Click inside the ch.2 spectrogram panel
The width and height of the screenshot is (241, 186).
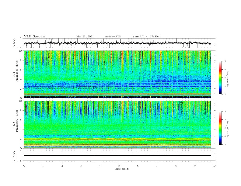click(117, 125)
